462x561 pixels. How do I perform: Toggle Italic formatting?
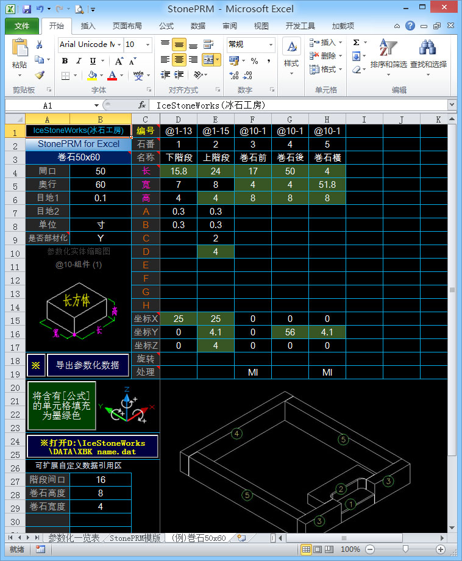pyautogui.click(x=79, y=61)
